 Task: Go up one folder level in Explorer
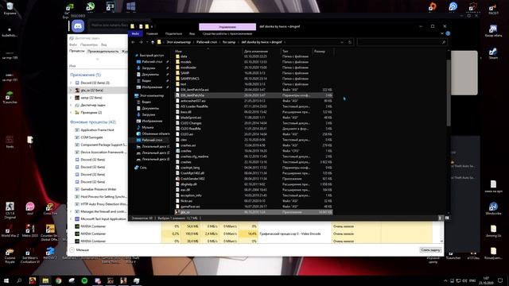pos(153,42)
